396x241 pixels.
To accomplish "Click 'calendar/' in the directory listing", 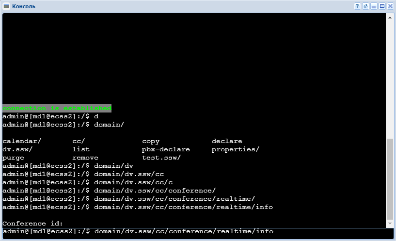I will (x=22, y=141).
